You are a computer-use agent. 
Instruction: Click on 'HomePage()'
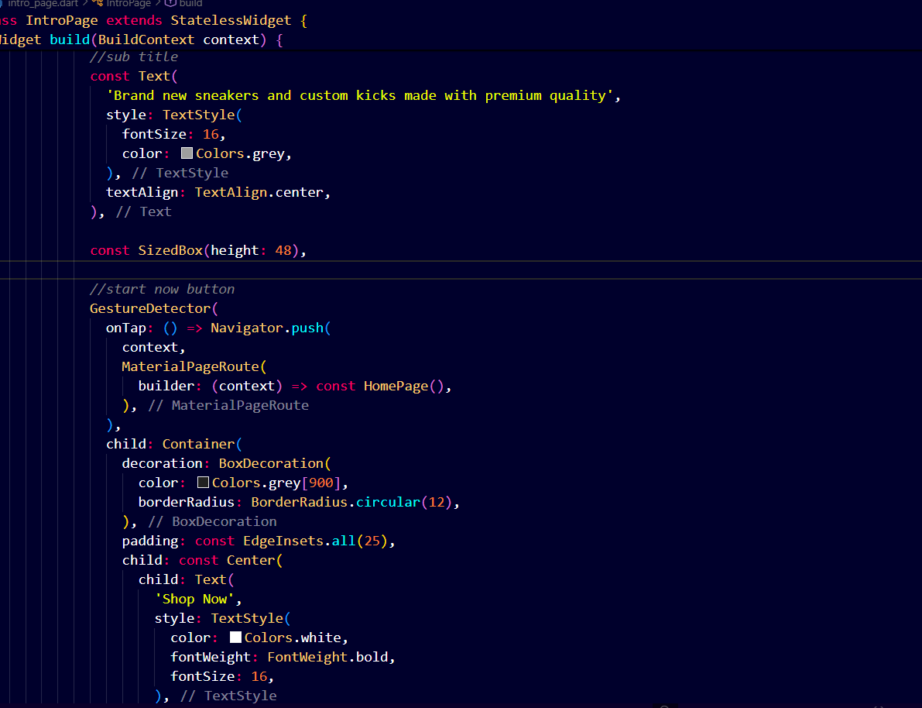click(x=403, y=386)
